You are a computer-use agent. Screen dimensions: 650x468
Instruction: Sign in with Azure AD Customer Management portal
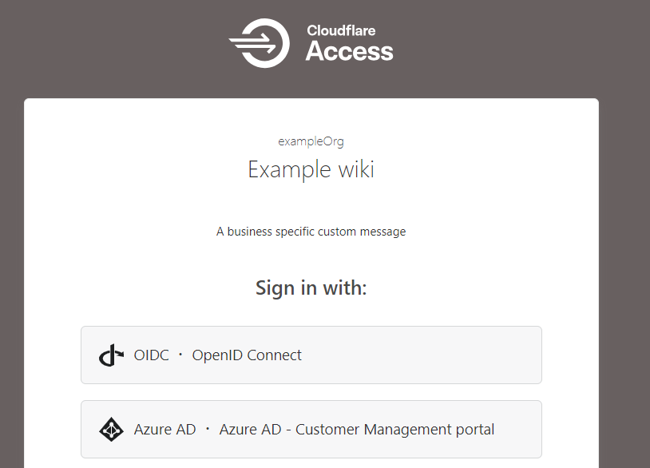point(311,430)
